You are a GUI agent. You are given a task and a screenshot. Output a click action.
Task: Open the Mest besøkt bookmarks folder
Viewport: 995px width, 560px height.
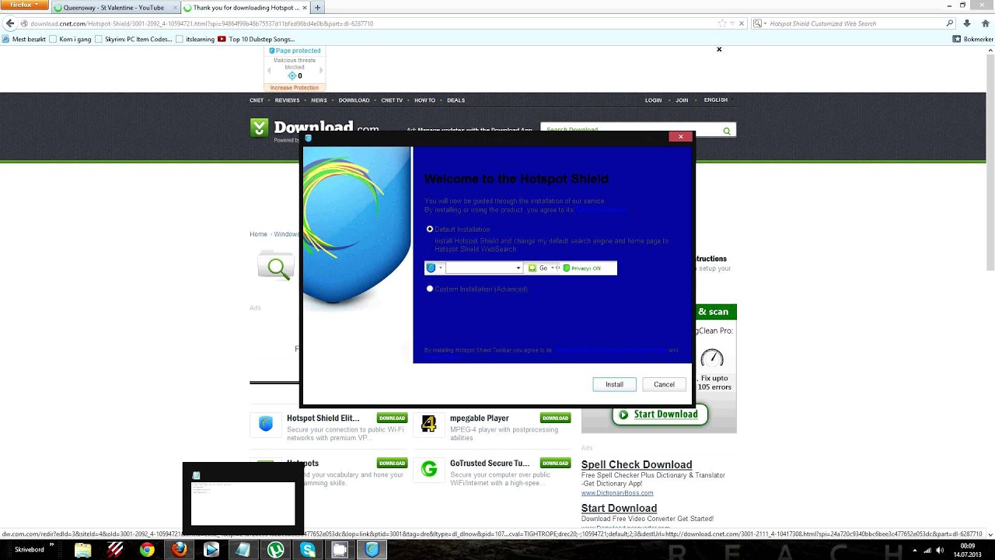point(24,39)
